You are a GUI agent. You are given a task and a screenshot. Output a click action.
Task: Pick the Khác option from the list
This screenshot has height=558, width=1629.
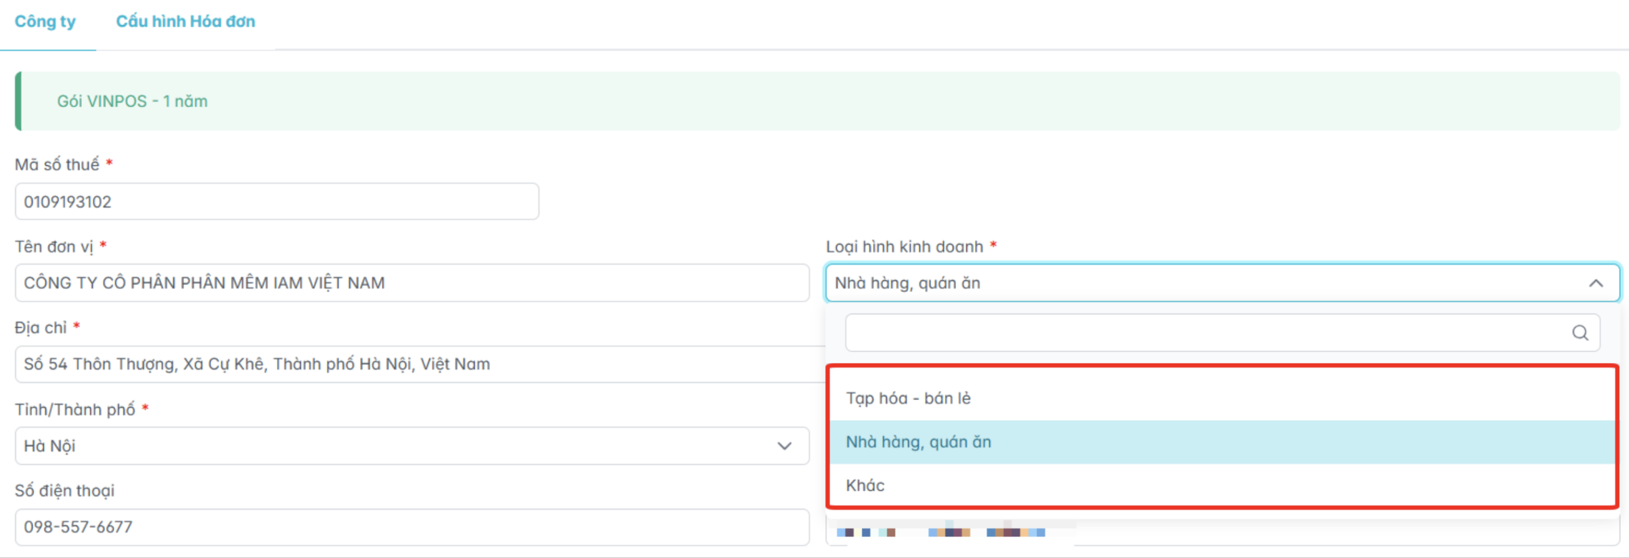click(x=865, y=486)
